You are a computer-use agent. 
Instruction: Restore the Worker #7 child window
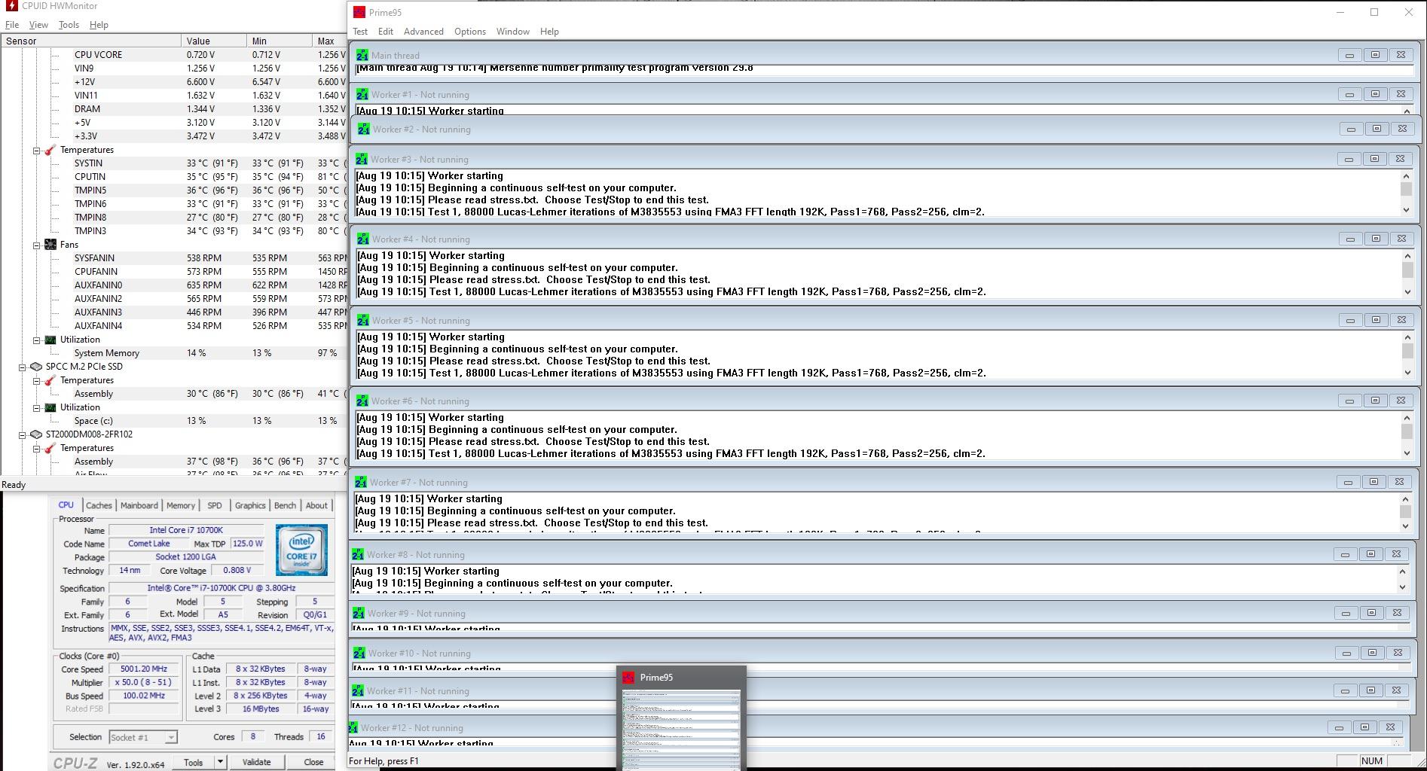click(1374, 482)
